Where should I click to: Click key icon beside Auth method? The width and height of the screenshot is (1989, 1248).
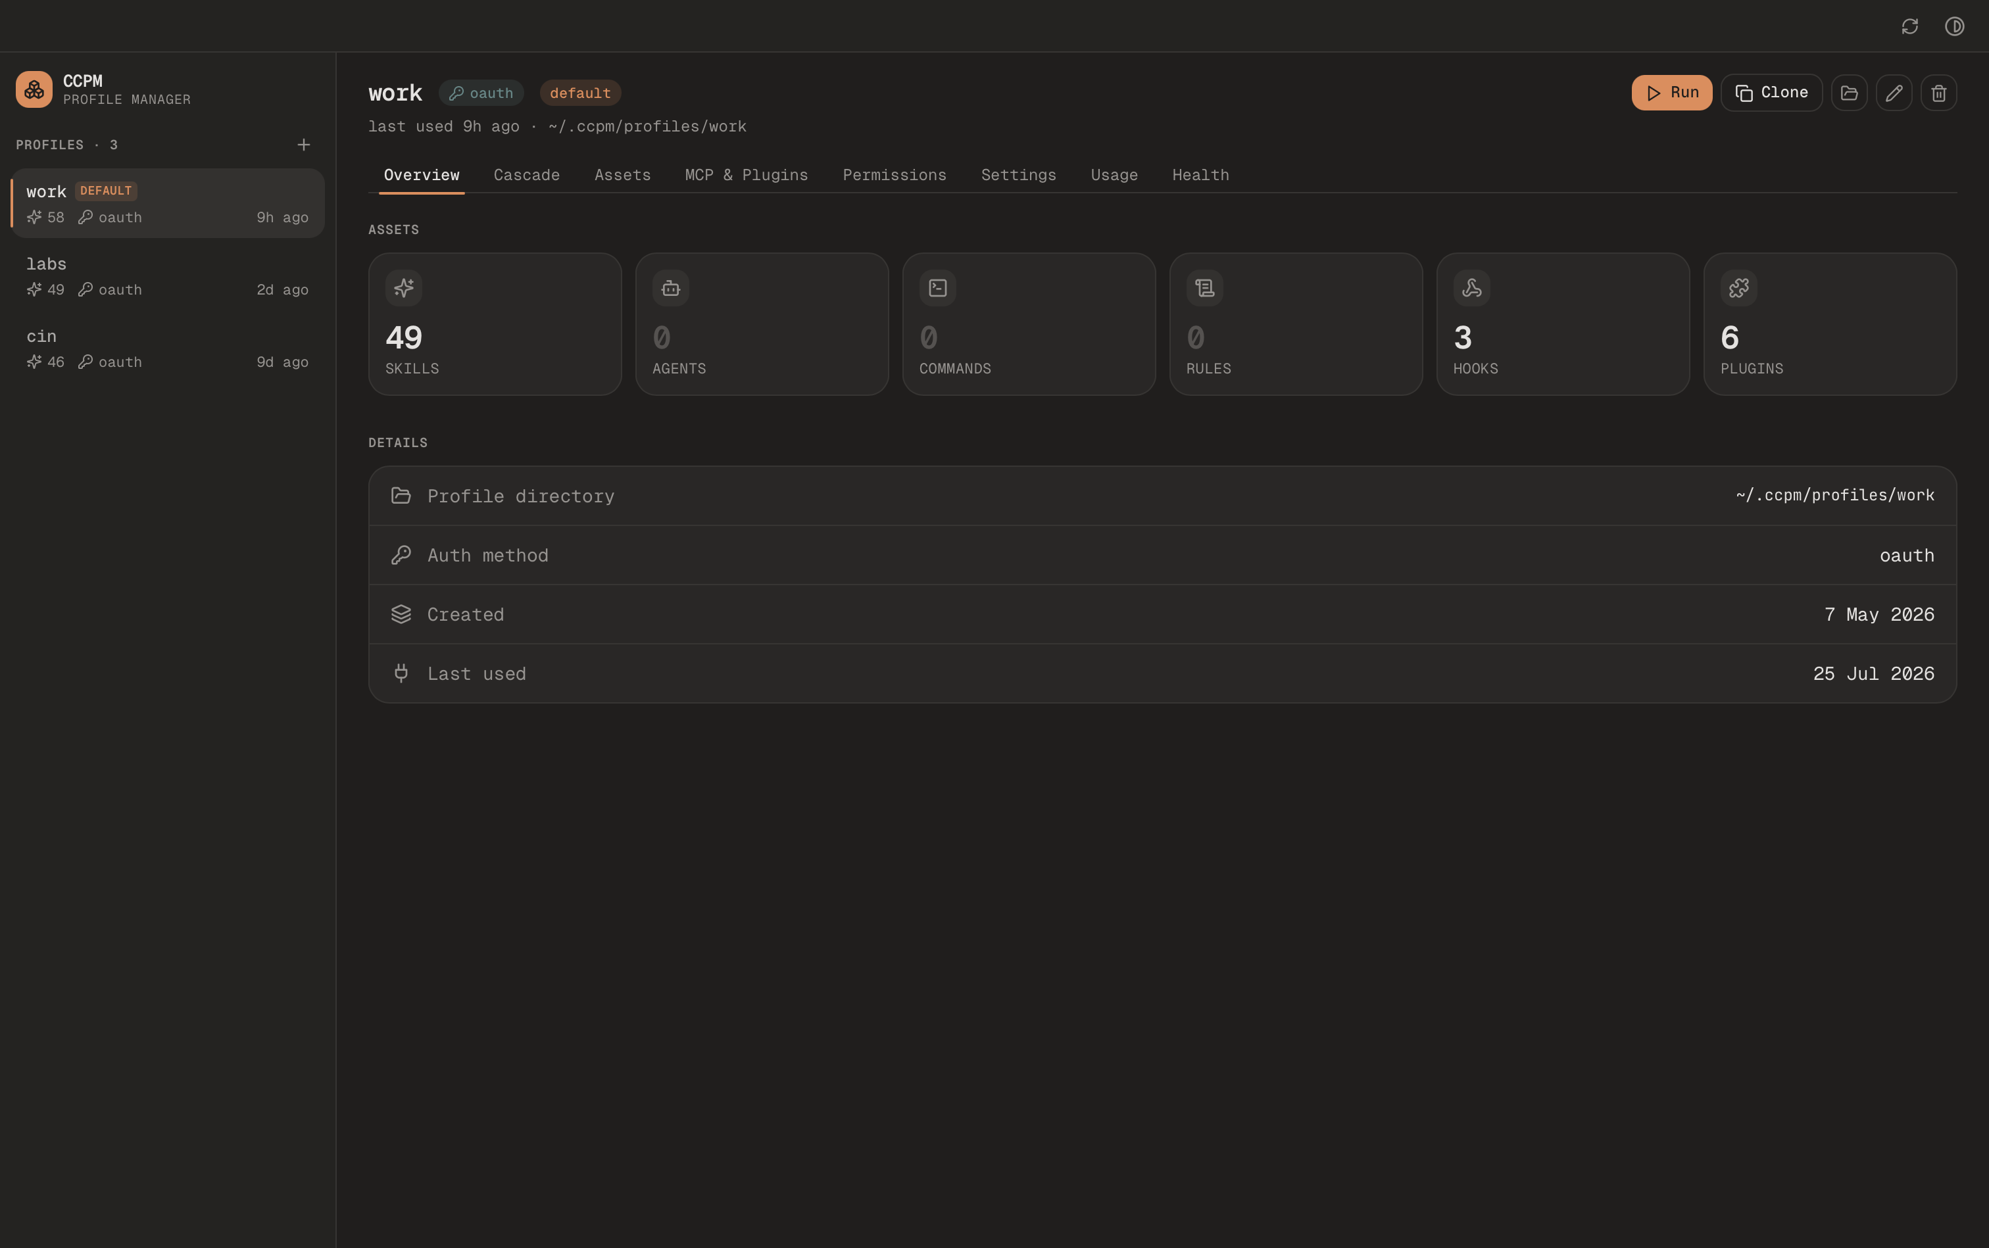click(x=401, y=555)
